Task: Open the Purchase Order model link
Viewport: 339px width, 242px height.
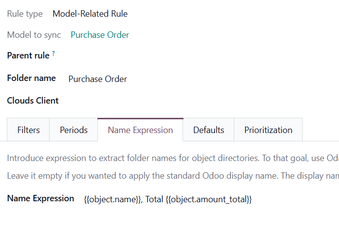Action: (100, 35)
